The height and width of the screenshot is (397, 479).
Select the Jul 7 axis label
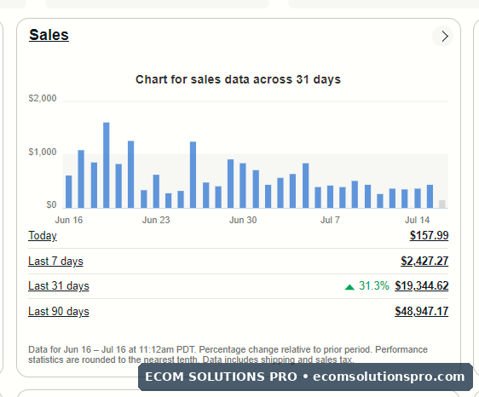pyautogui.click(x=330, y=220)
